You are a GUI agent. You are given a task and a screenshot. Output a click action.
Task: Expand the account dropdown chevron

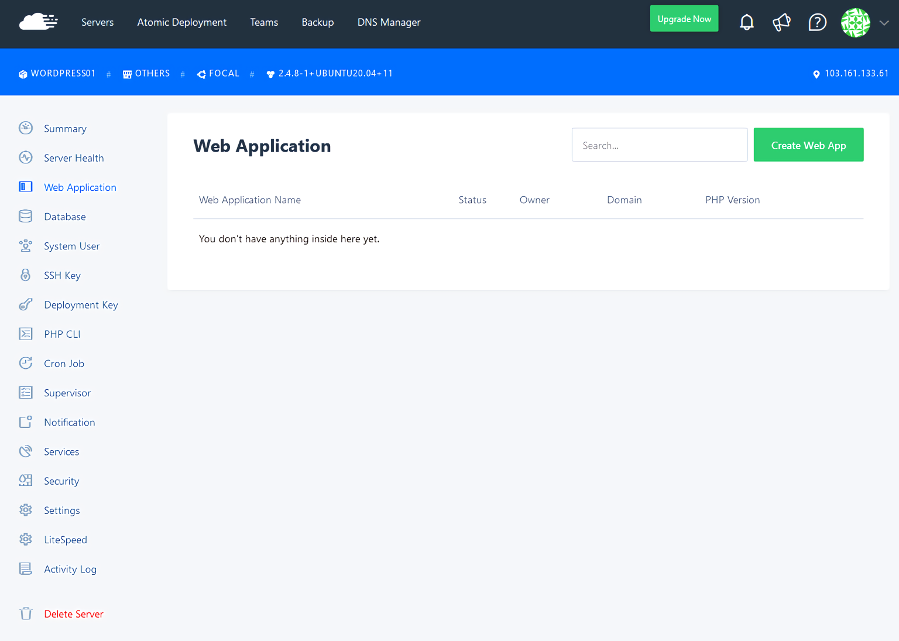[884, 23]
